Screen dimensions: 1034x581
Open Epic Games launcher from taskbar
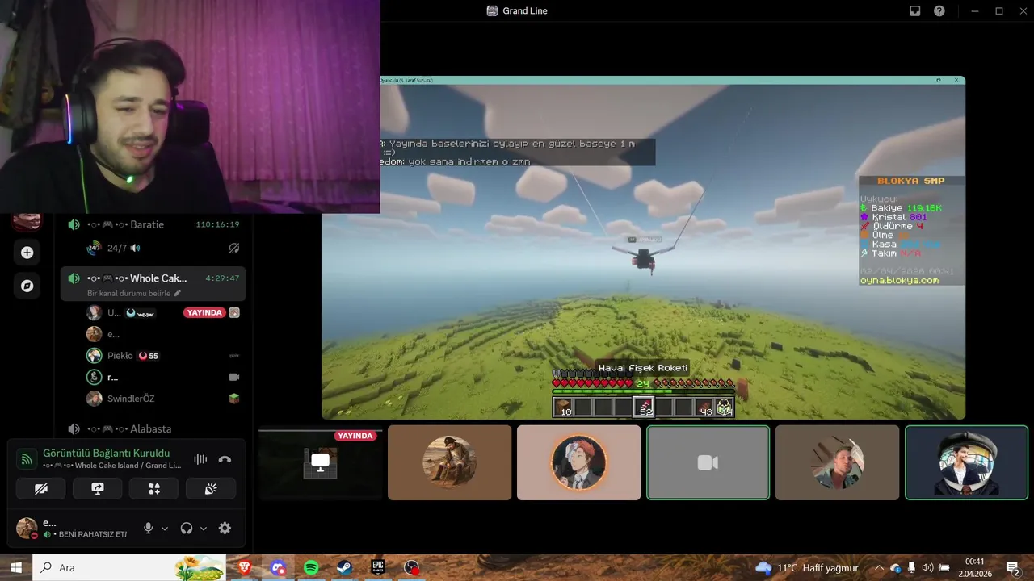(x=378, y=567)
